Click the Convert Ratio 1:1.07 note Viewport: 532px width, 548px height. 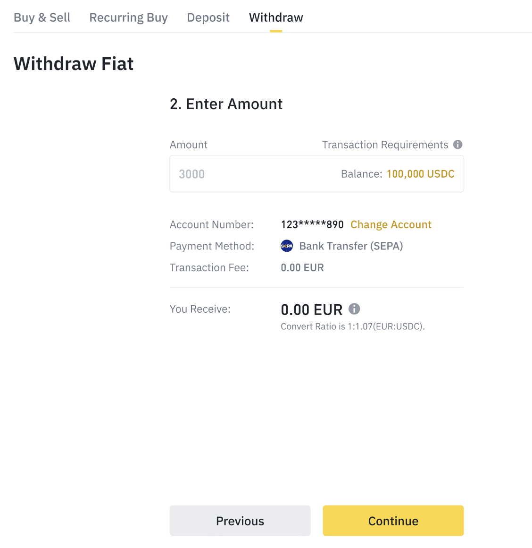click(x=352, y=326)
